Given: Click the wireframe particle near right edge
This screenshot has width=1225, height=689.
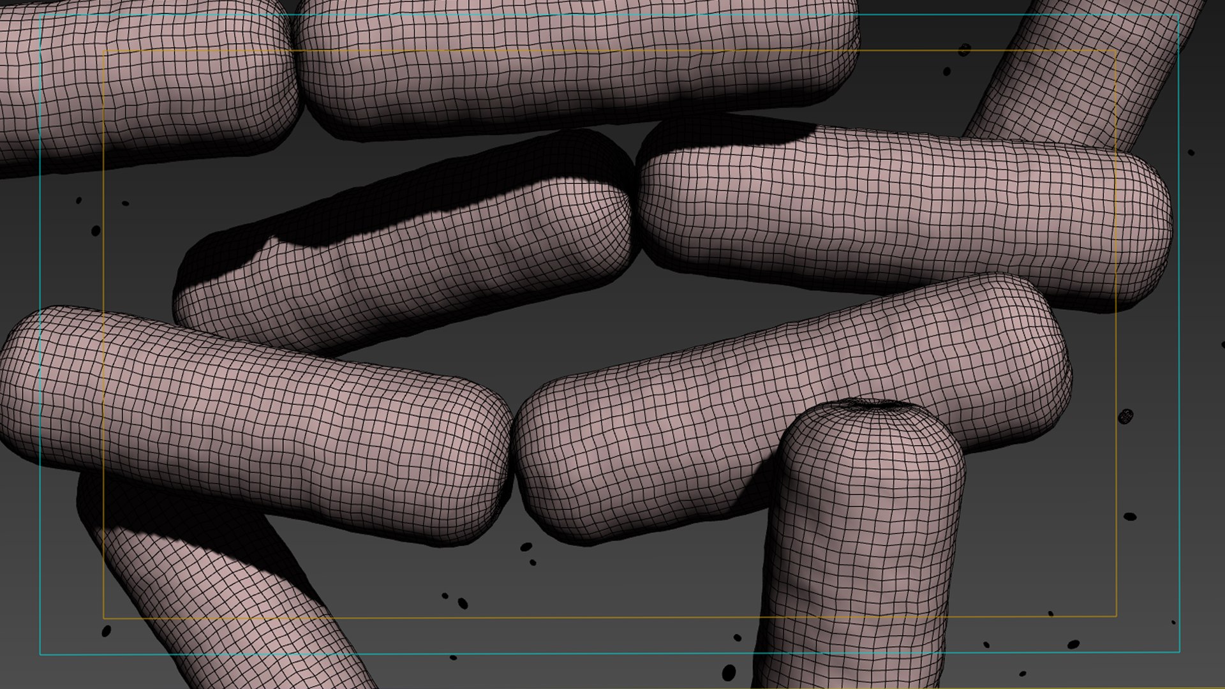Looking at the screenshot, I should pyautogui.click(x=1126, y=416).
